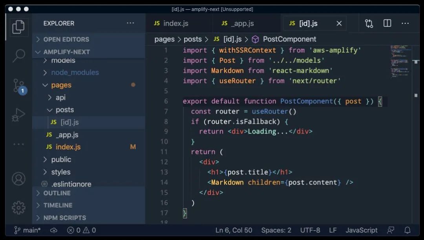
Task: Change end of line sequence LF
Action: (x=333, y=230)
